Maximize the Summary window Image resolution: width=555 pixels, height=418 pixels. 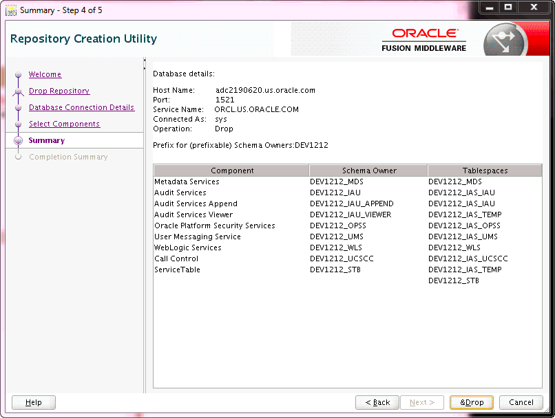click(x=508, y=8)
